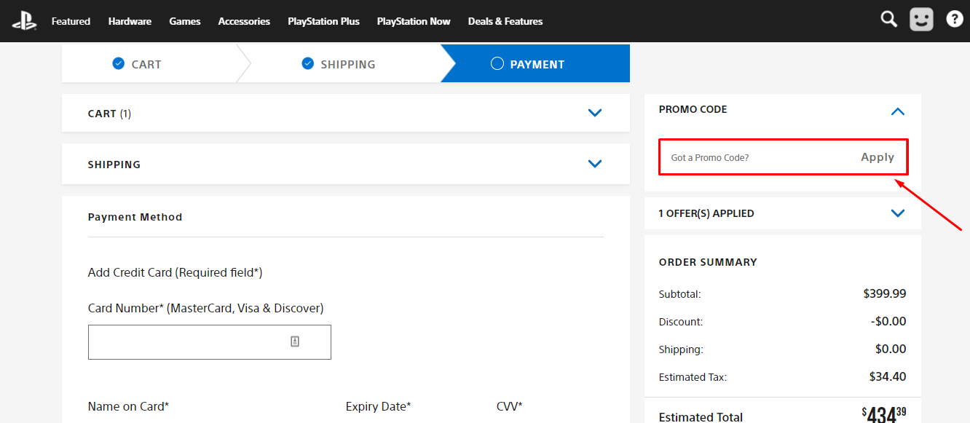Open the Hardware menu
This screenshot has height=423, width=970.
coord(130,21)
